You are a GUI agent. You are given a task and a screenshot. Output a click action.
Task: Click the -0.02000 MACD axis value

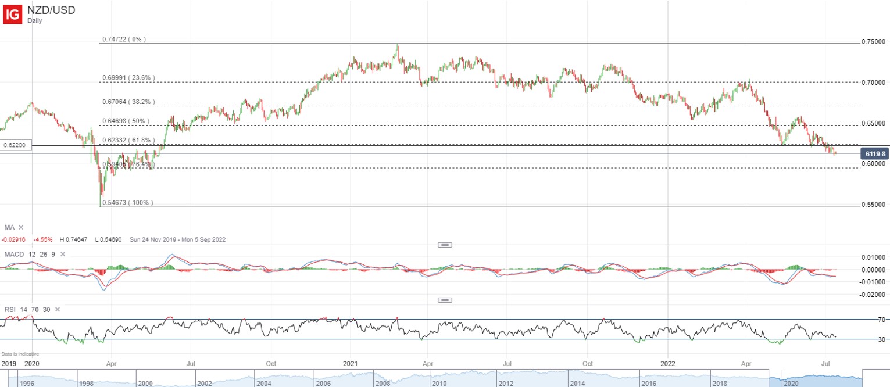pos(873,295)
